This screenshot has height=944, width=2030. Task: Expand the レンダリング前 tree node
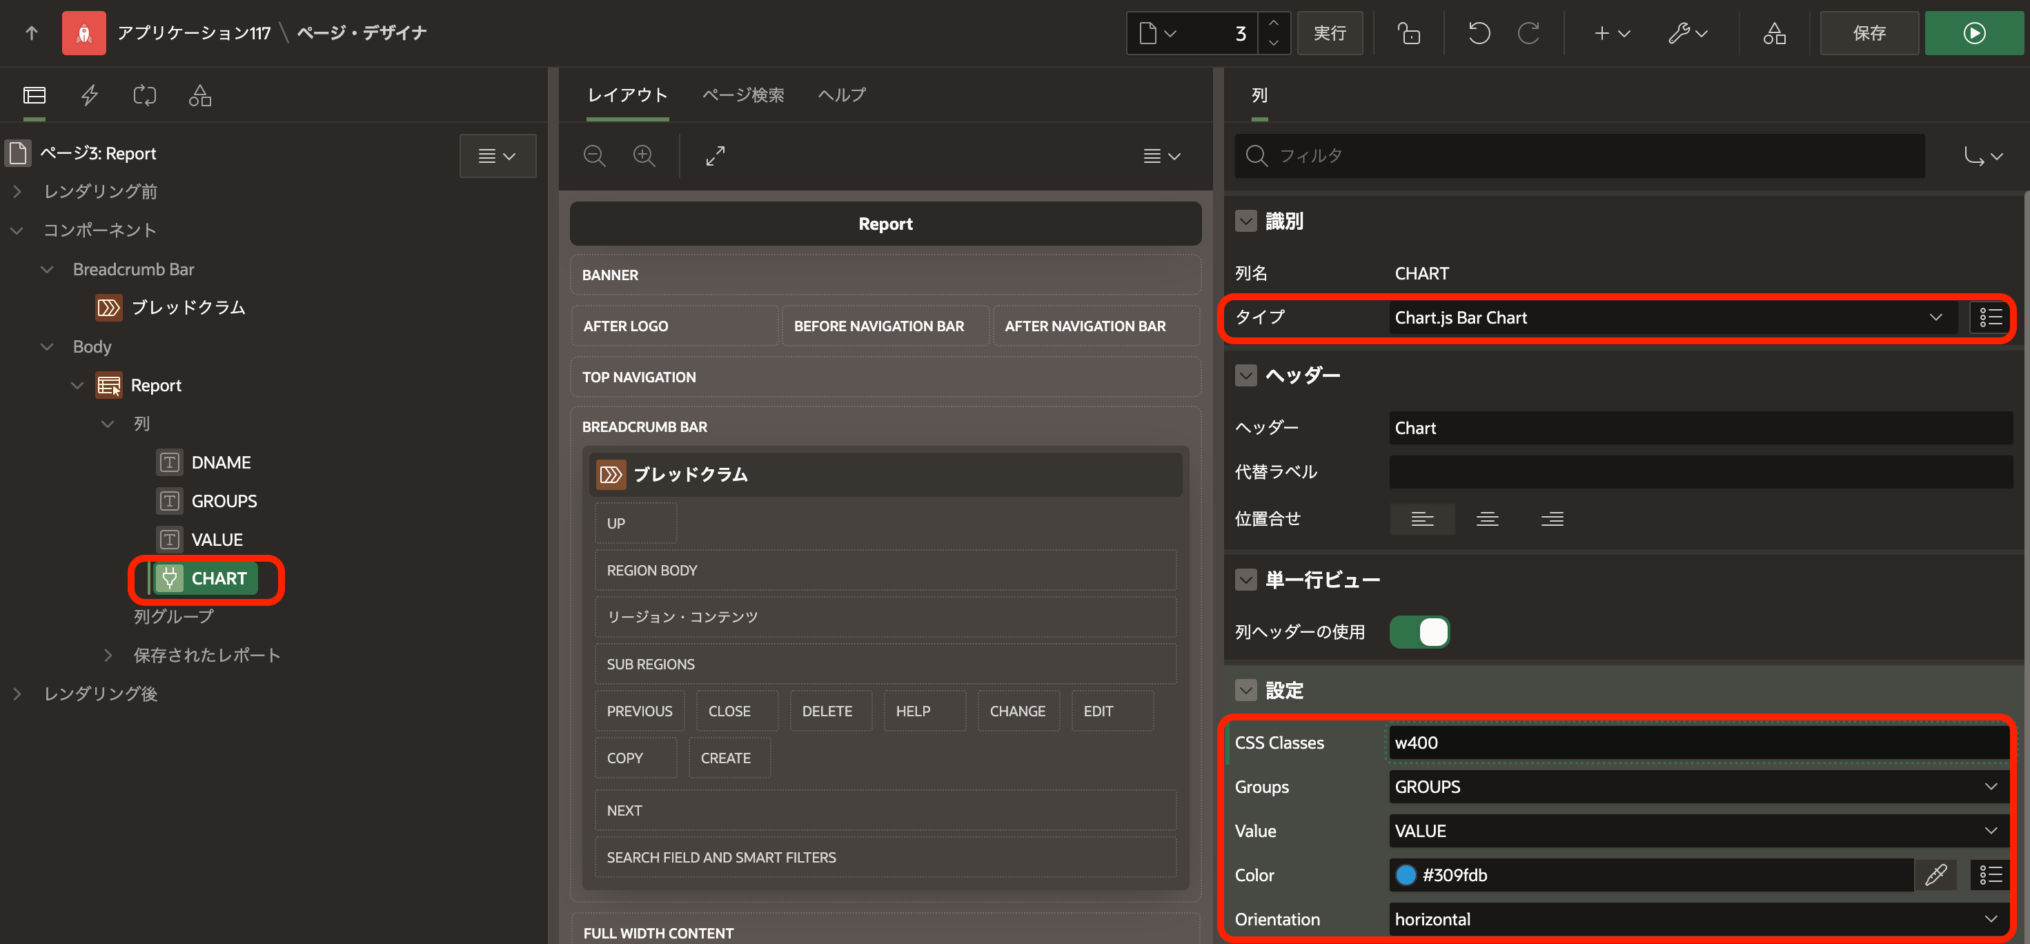click(17, 191)
